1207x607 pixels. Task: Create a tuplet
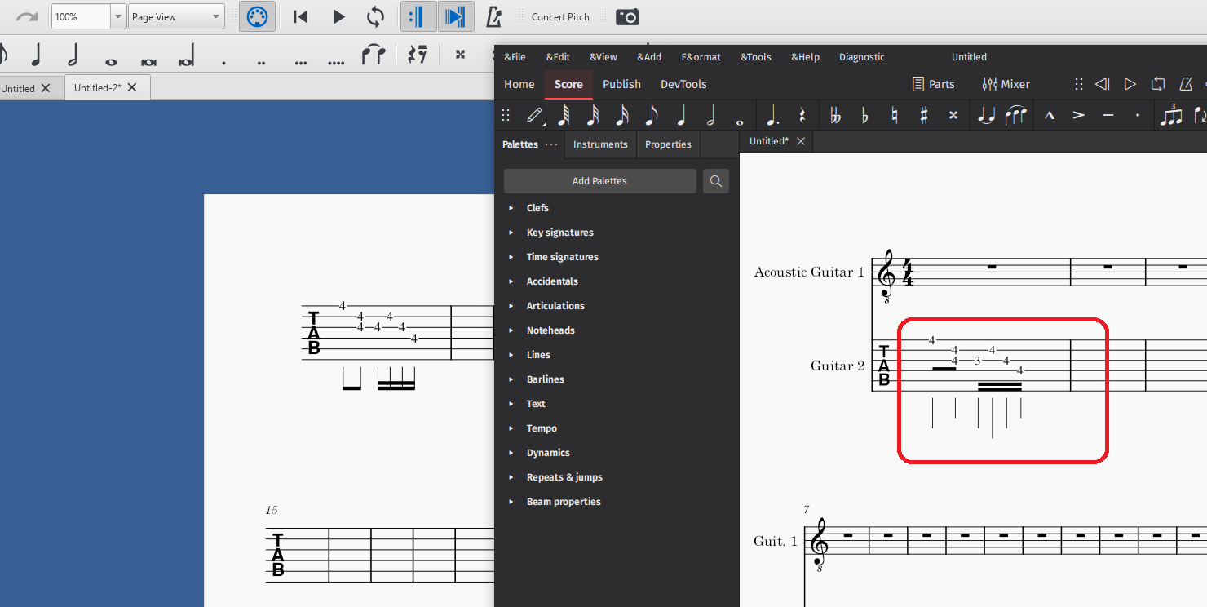click(1172, 115)
